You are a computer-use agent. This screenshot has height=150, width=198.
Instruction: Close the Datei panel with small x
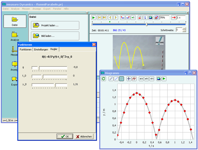[87, 13]
